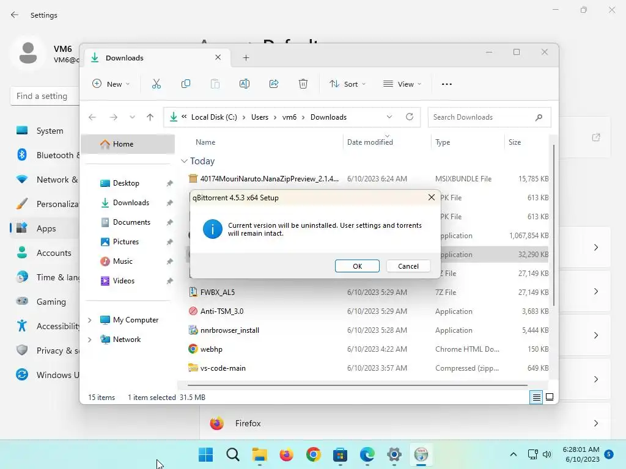This screenshot has width=626, height=469.
Task: Select Home in navigation pane
Action: tap(128, 144)
